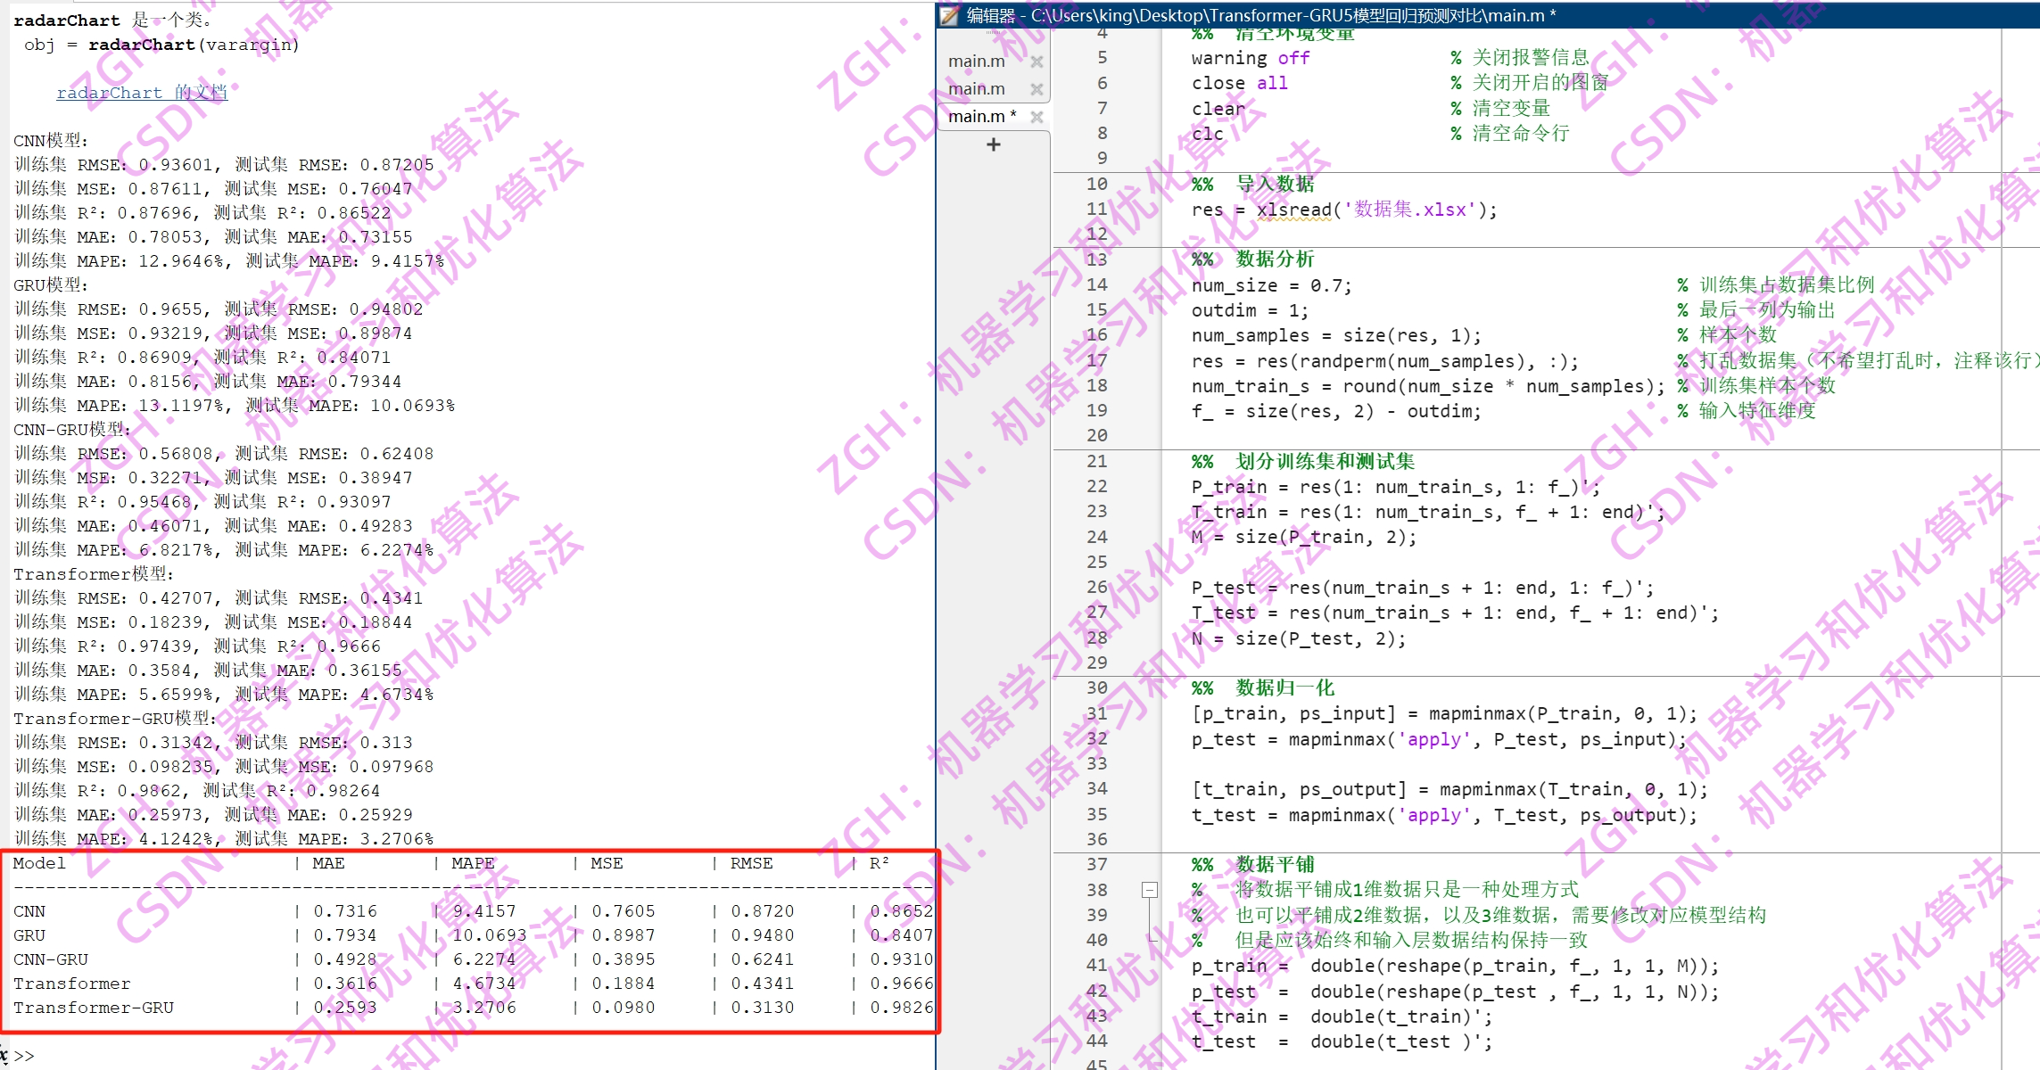This screenshot has width=2040, height=1070.
Task: Click line number 21 in the editor gutter
Action: pos(1098,461)
